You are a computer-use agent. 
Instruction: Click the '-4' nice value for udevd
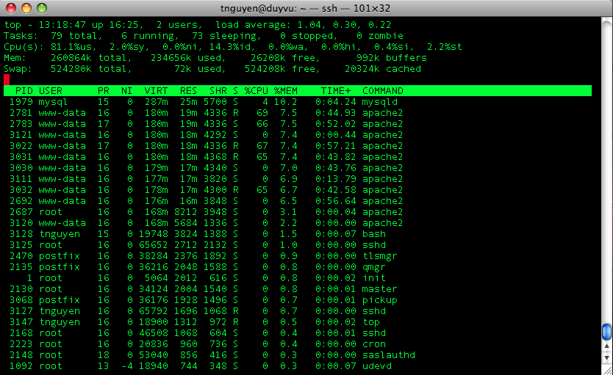coord(126,366)
